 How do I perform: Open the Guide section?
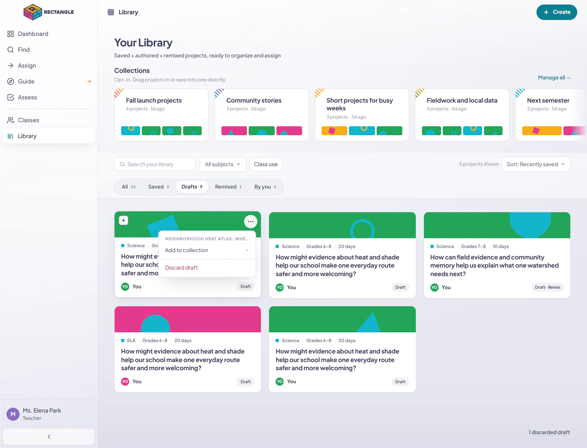pos(49,81)
